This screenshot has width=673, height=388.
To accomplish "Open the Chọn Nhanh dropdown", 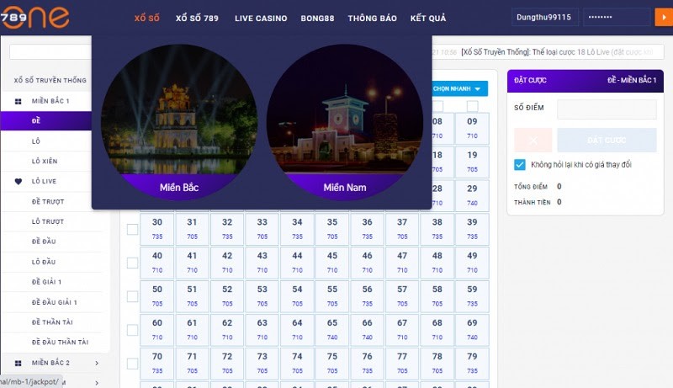I will pyautogui.click(x=458, y=88).
